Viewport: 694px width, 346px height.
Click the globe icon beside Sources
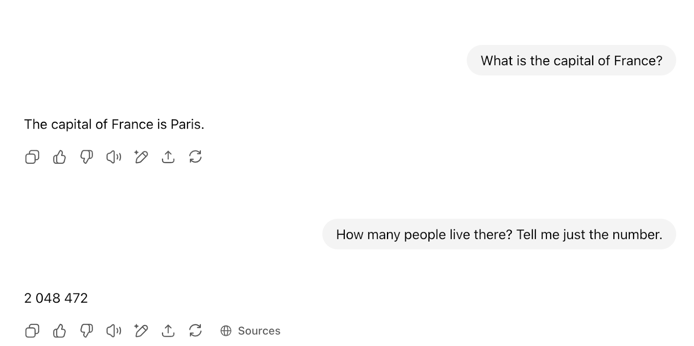pos(226,331)
